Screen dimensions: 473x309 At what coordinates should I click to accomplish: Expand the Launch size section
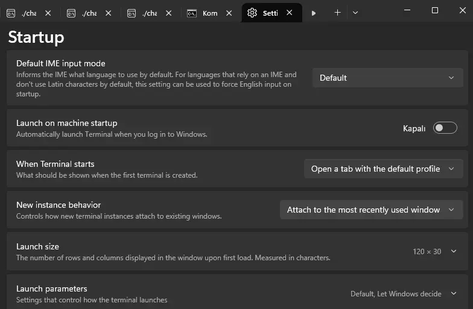(x=454, y=251)
